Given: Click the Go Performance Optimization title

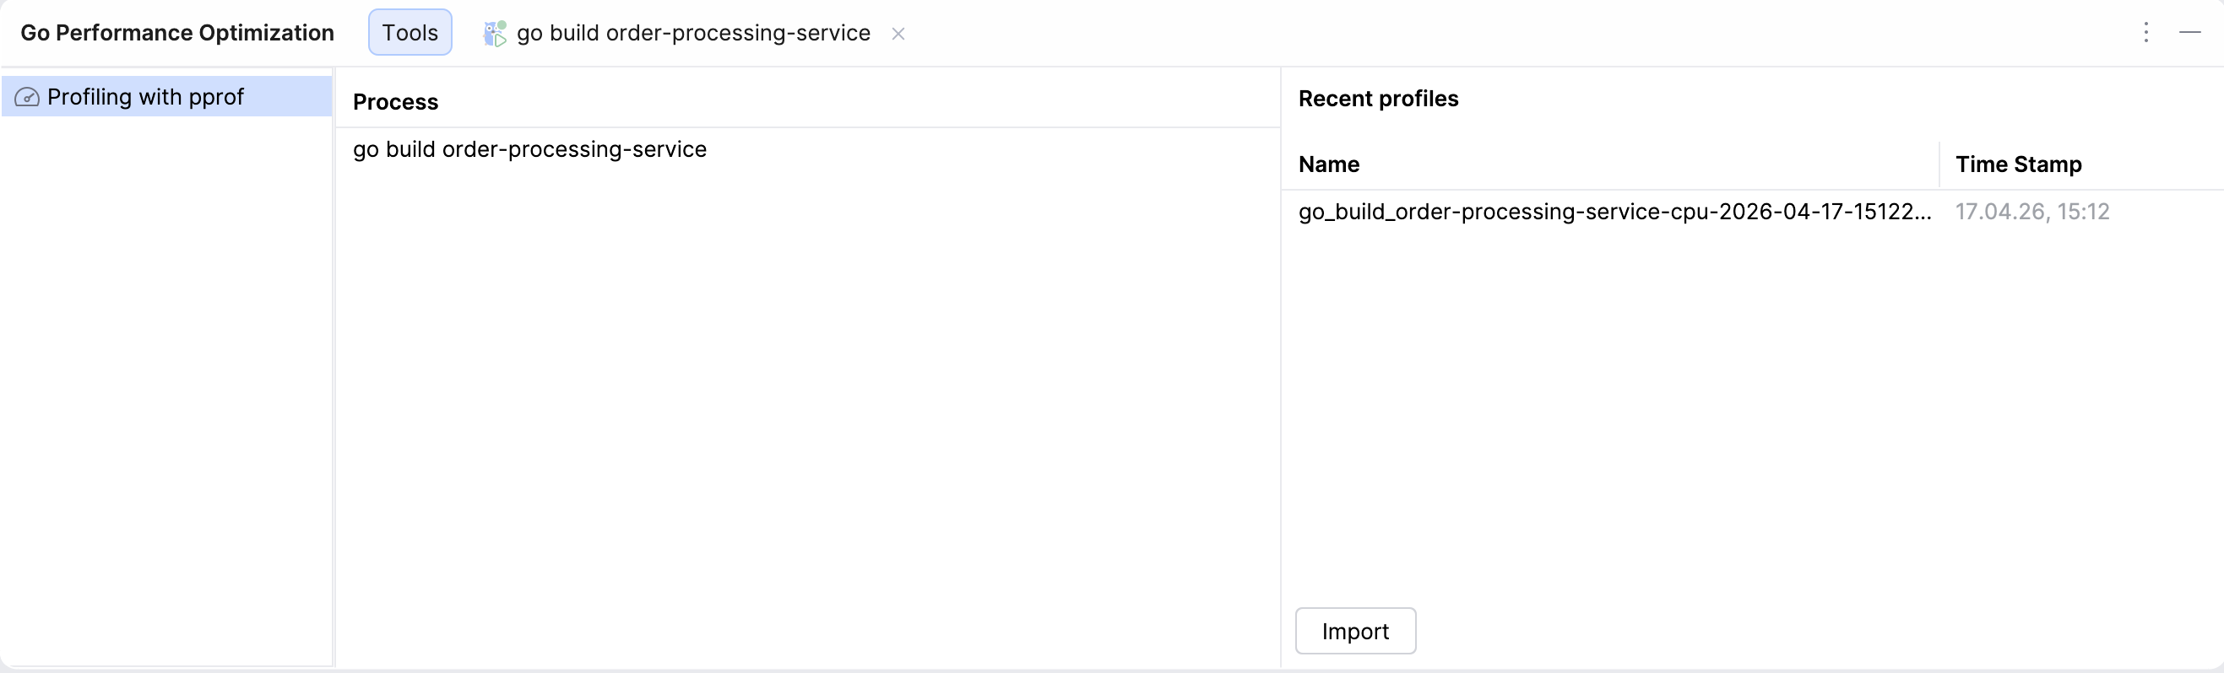Looking at the screenshot, I should [x=177, y=33].
